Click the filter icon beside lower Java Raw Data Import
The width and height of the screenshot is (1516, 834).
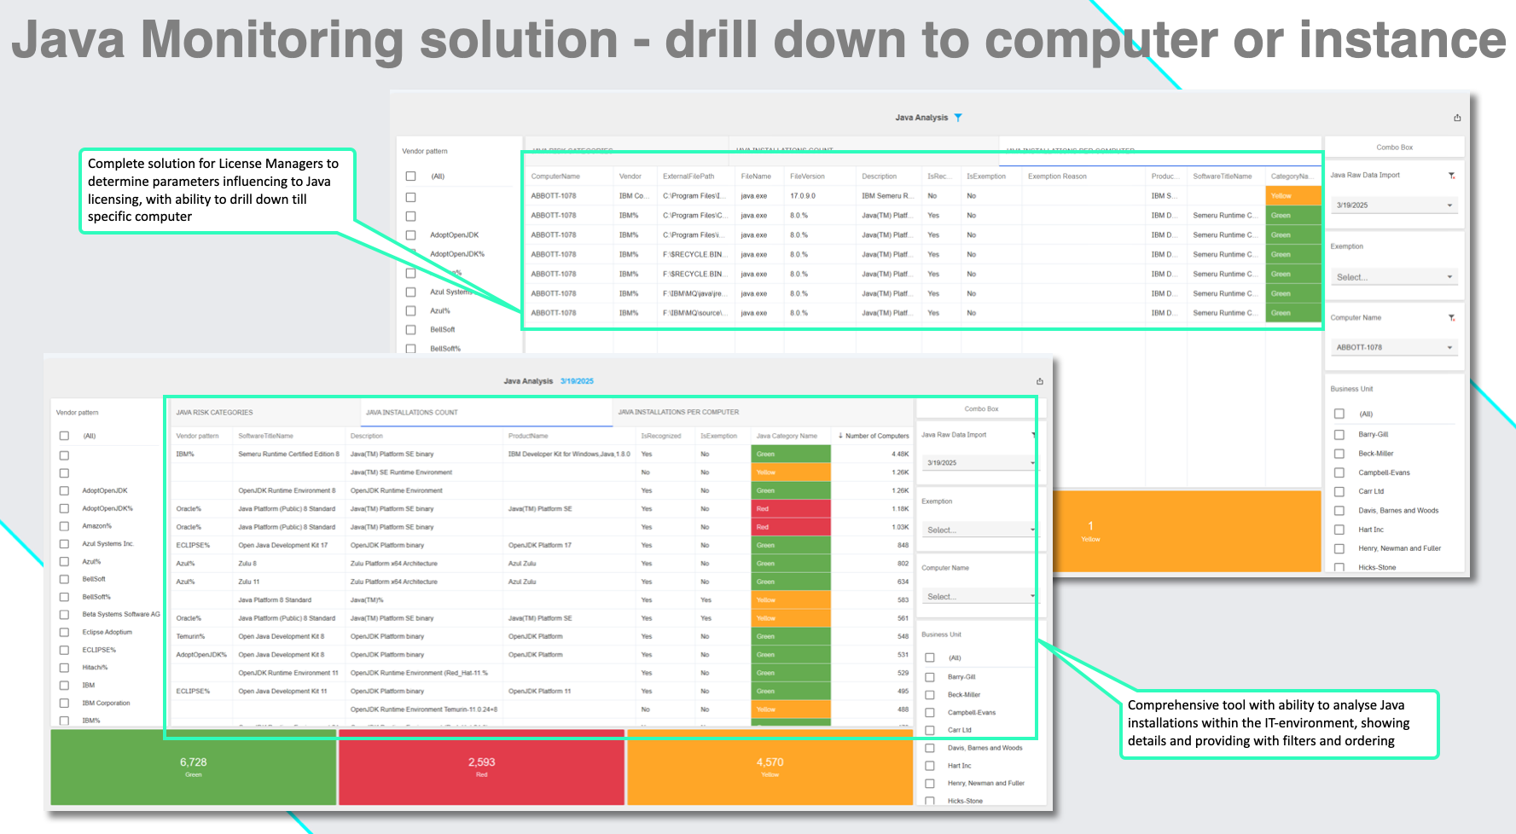point(1033,435)
